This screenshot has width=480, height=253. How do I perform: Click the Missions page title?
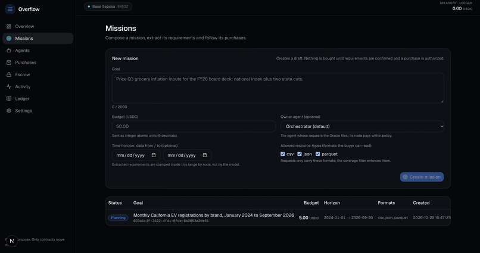121,29
